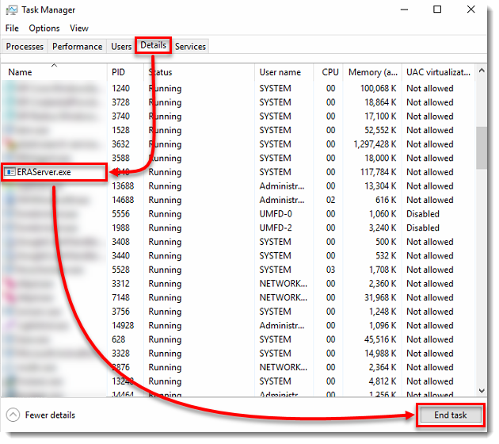Select the row with PID 3312
Image resolution: width=499 pixels, height=444 pixels.
(237, 284)
